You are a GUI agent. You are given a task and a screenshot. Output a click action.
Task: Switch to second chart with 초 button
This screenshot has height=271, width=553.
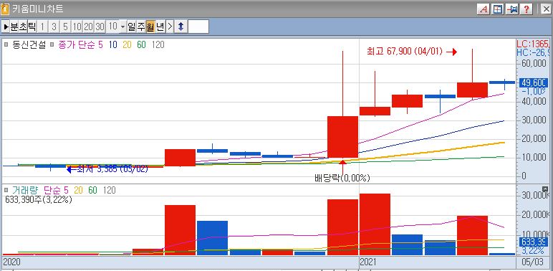[23, 27]
